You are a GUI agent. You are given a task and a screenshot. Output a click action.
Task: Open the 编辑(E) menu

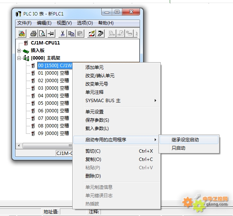(44, 23)
